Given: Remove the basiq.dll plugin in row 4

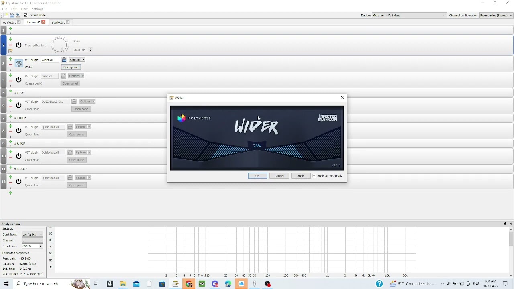Looking at the screenshot, I should 10,81.
